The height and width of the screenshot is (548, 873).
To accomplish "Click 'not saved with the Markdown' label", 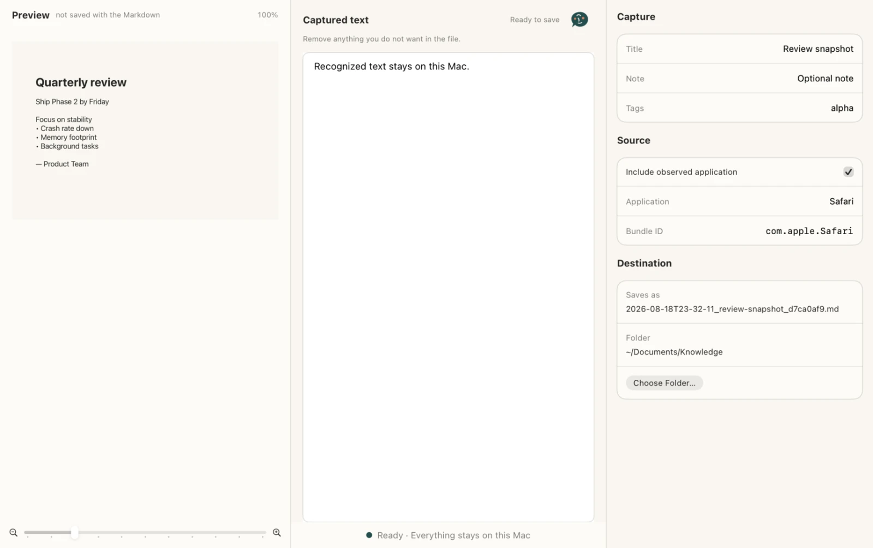I will pyautogui.click(x=108, y=15).
